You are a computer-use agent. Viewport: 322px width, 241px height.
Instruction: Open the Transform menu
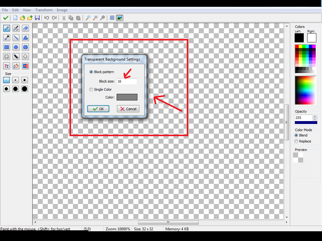[x=44, y=10]
